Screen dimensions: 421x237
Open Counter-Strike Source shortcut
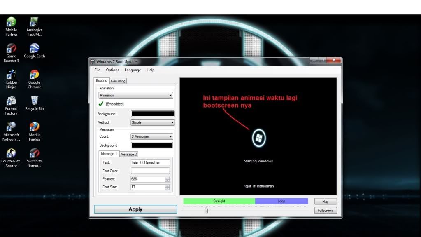pos(11,158)
